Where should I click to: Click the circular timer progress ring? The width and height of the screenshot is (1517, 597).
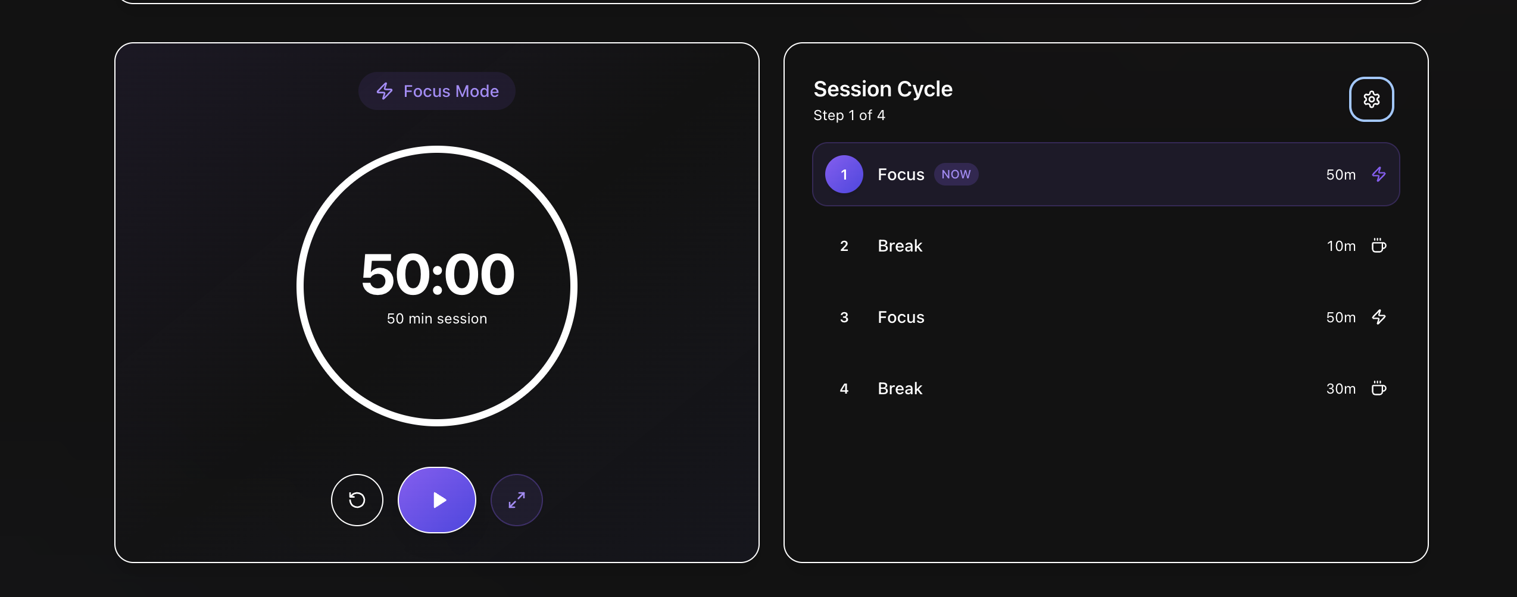click(x=437, y=286)
